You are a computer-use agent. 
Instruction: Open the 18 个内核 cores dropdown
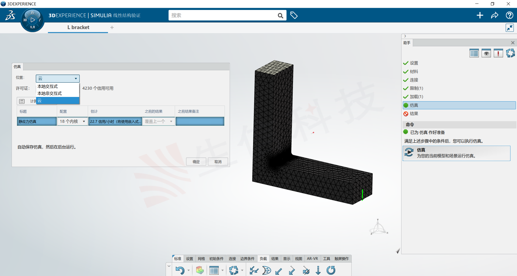(72, 121)
